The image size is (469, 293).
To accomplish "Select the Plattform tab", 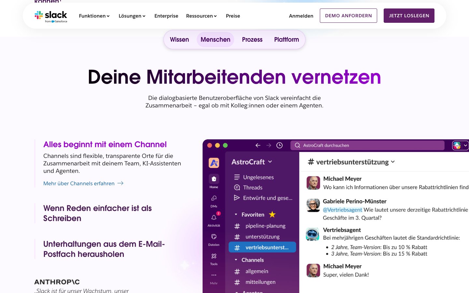I will pyautogui.click(x=286, y=40).
